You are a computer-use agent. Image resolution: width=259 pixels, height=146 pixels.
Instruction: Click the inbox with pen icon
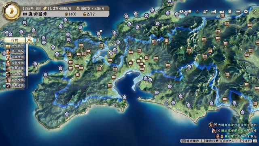(222, 12)
